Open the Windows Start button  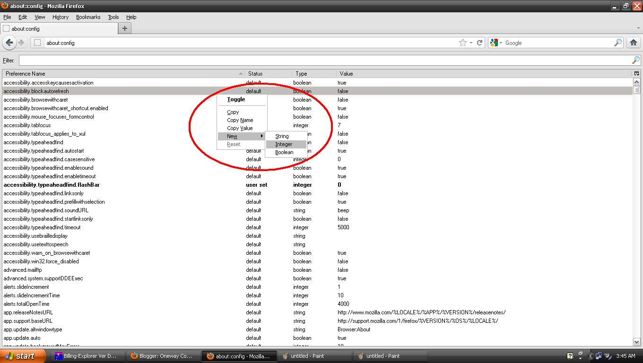pyautogui.click(x=23, y=356)
